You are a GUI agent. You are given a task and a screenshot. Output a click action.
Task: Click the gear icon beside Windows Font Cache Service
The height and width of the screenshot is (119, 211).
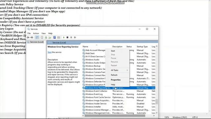pyautogui.click(x=84, y=97)
